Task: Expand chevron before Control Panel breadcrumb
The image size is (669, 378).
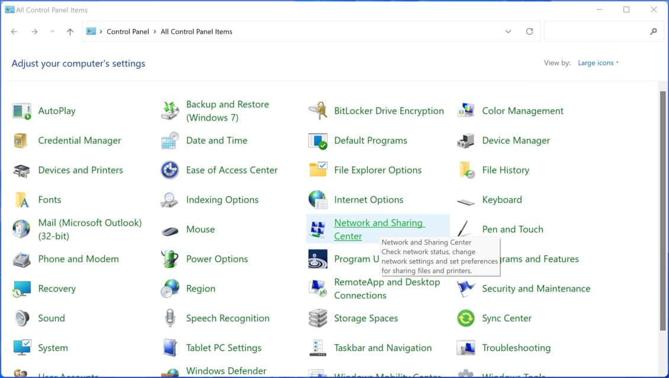Action: pos(101,31)
